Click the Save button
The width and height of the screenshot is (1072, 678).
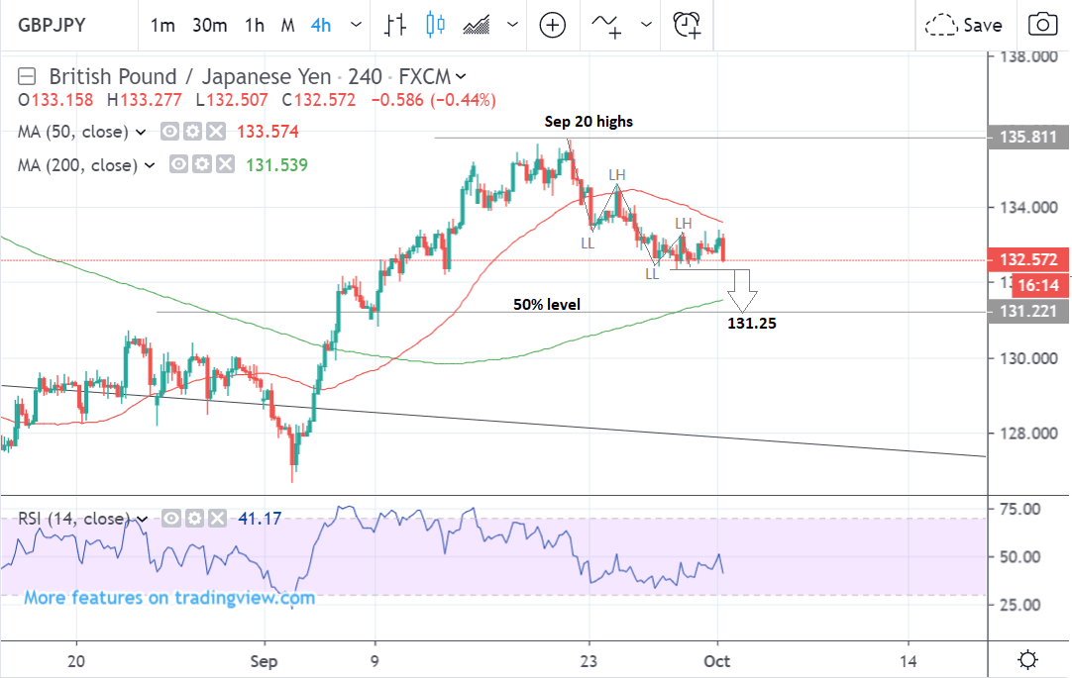click(964, 25)
